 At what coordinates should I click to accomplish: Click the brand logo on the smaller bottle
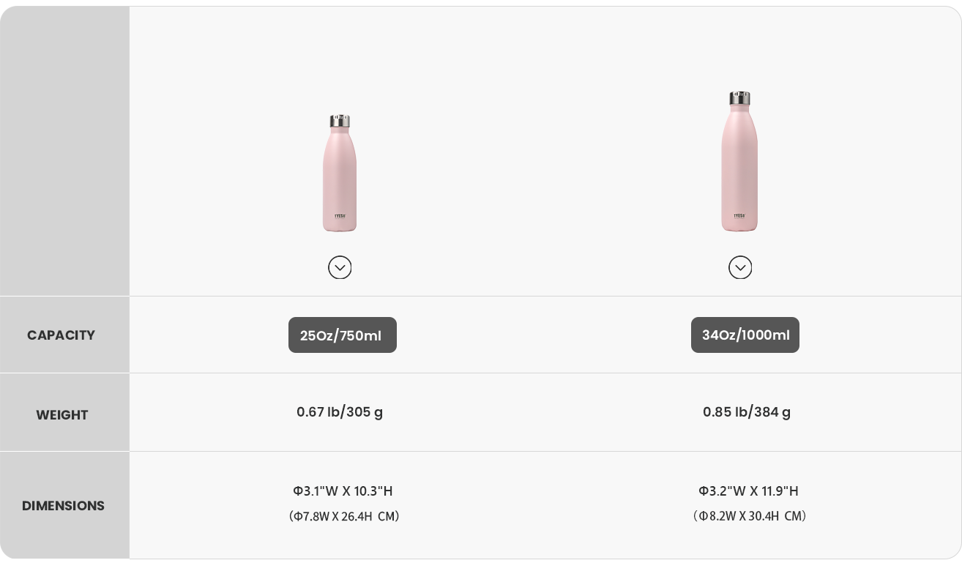coord(340,216)
